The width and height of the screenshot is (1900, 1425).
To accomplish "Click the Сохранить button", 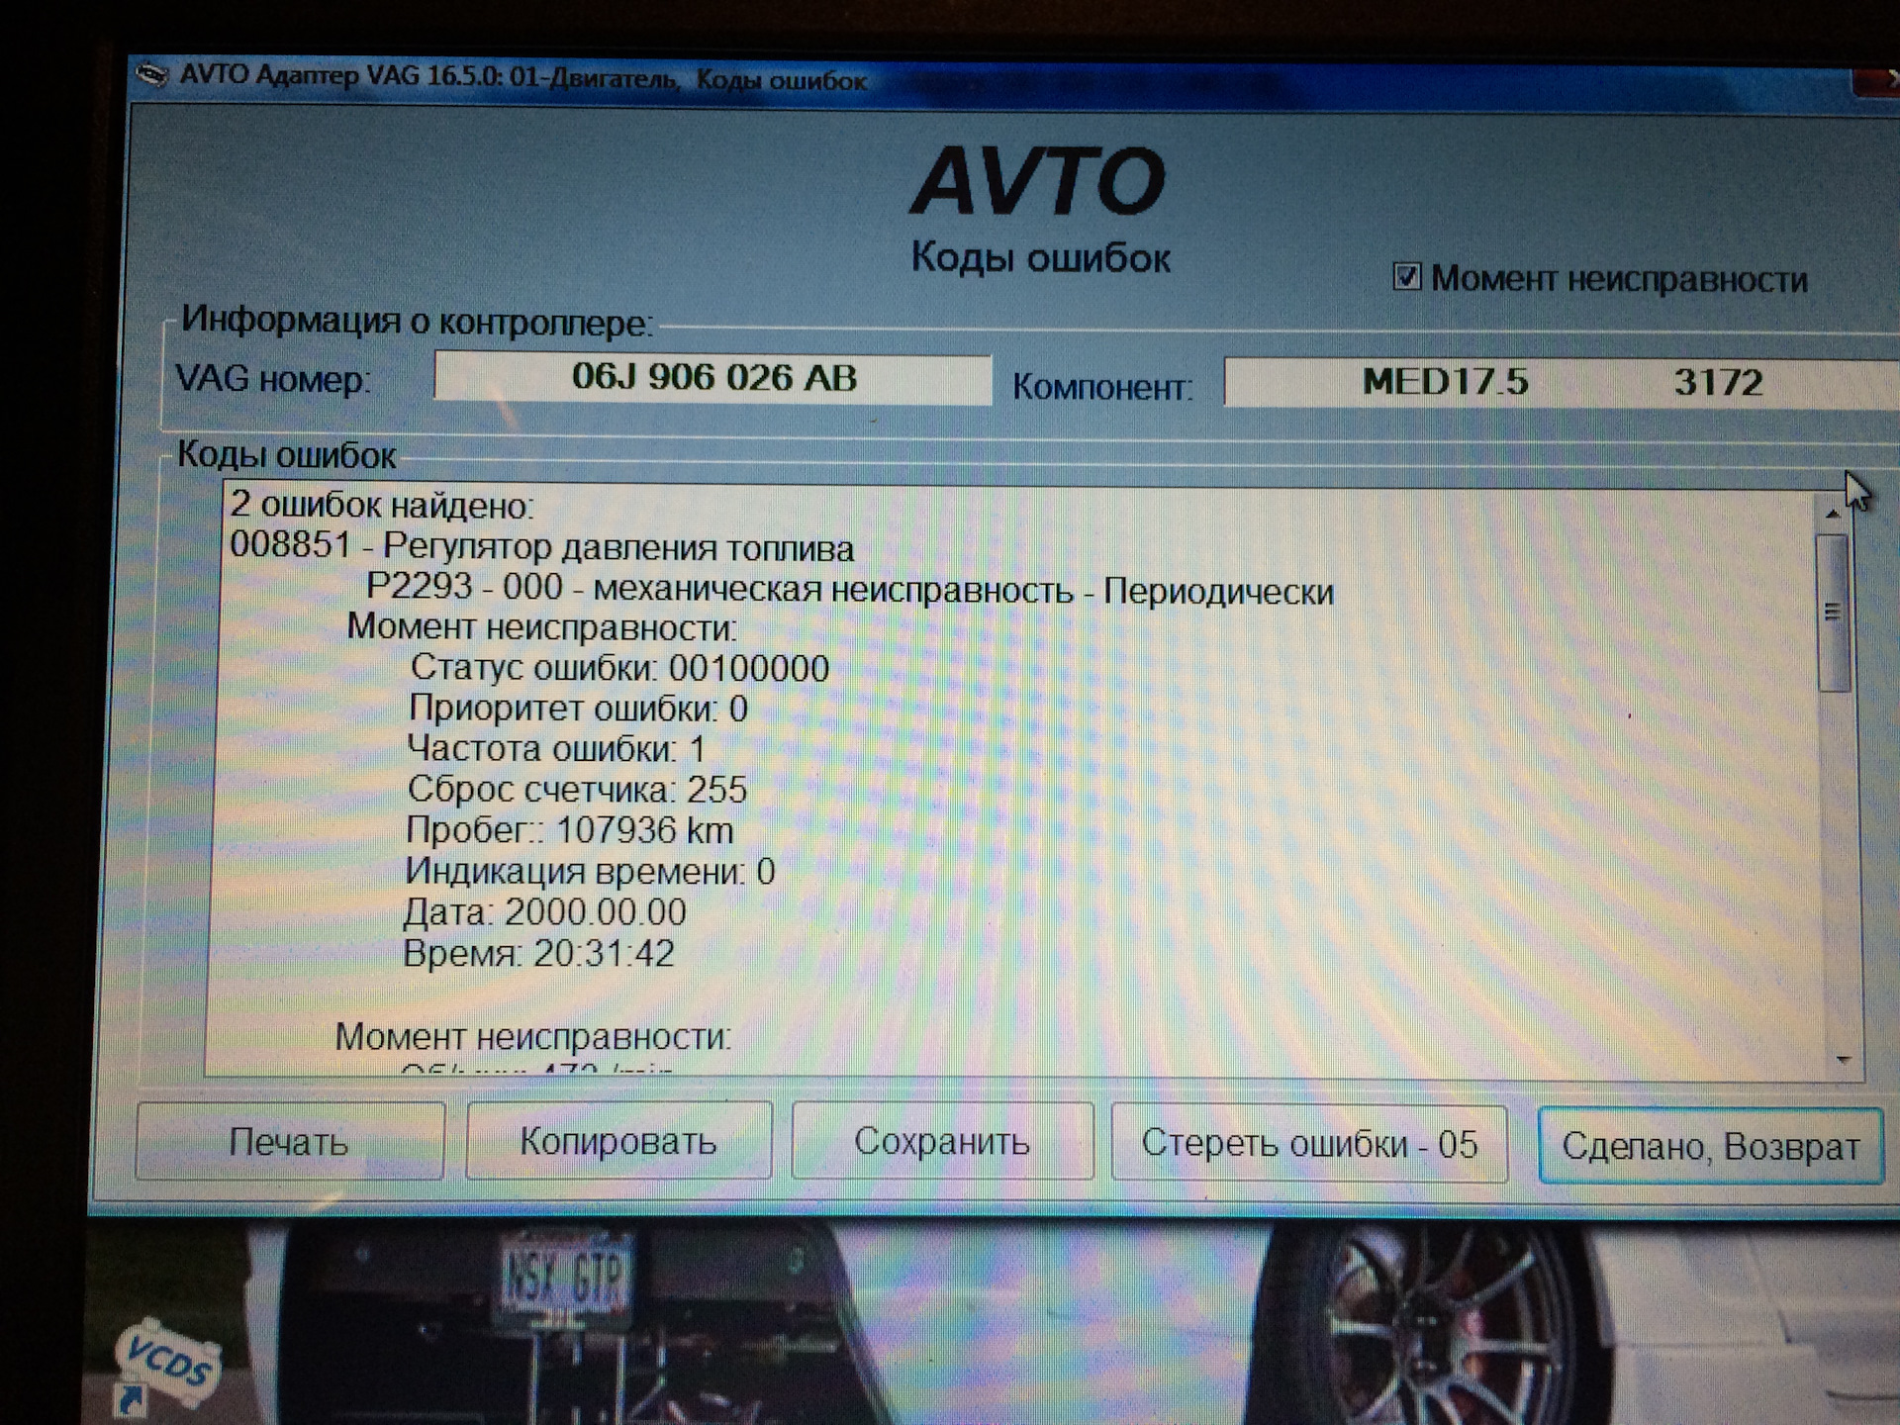I will (x=942, y=1142).
